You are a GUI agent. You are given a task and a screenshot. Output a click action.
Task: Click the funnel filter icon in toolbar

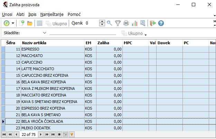click(x=118, y=23)
